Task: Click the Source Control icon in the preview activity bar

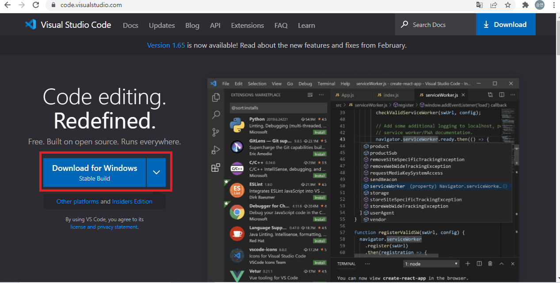Action: (216, 132)
